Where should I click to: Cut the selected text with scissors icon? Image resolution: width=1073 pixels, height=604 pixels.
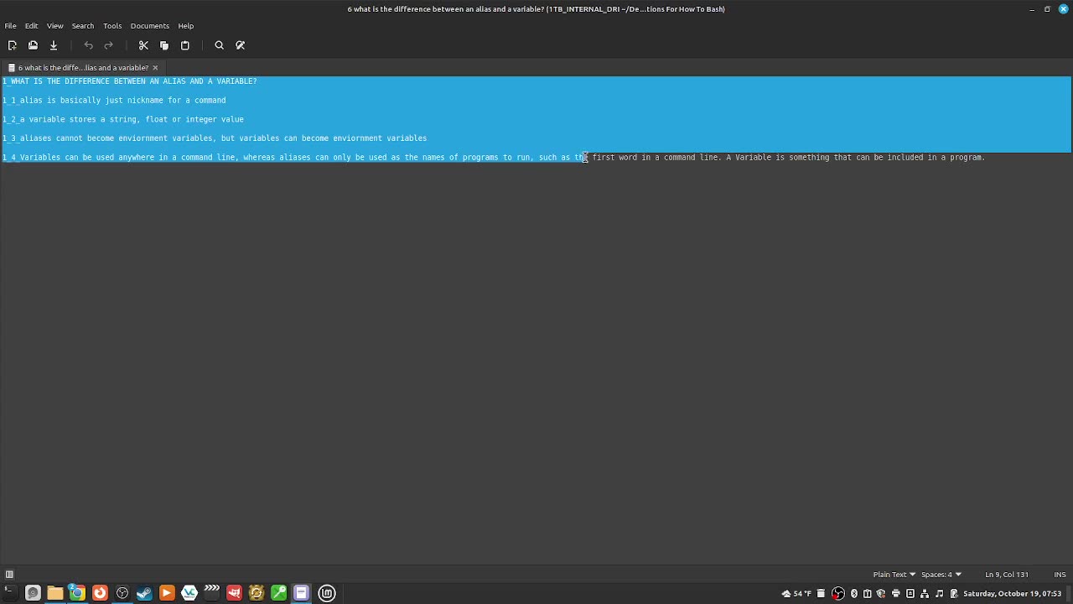[143, 45]
